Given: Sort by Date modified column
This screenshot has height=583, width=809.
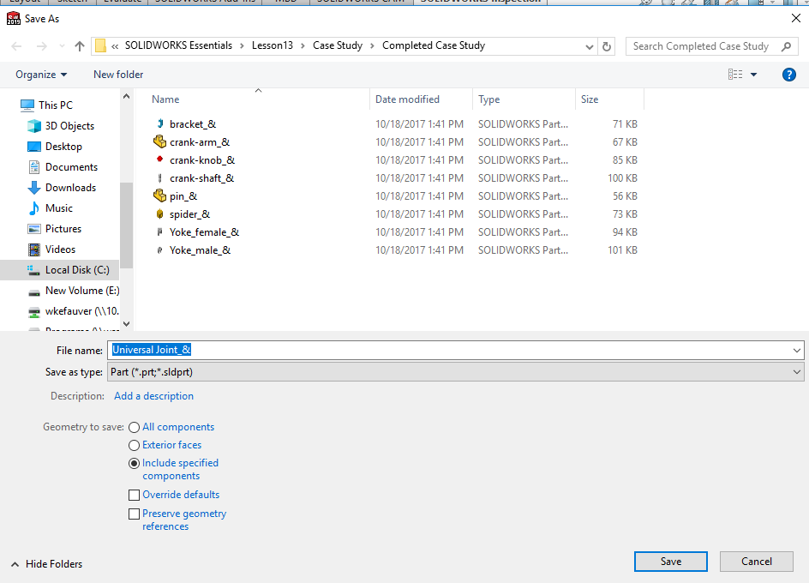Looking at the screenshot, I should pyautogui.click(x=407, y=99).
